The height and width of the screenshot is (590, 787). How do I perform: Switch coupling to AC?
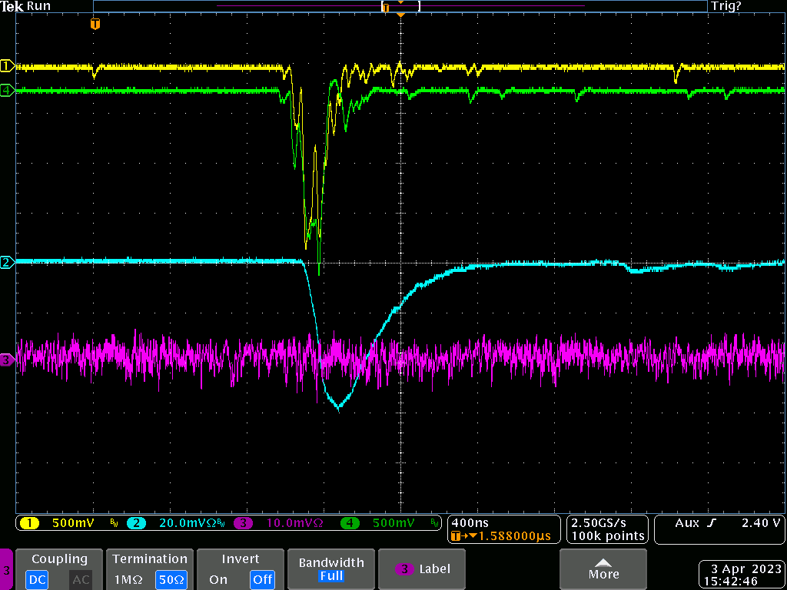tap(81, 580)
